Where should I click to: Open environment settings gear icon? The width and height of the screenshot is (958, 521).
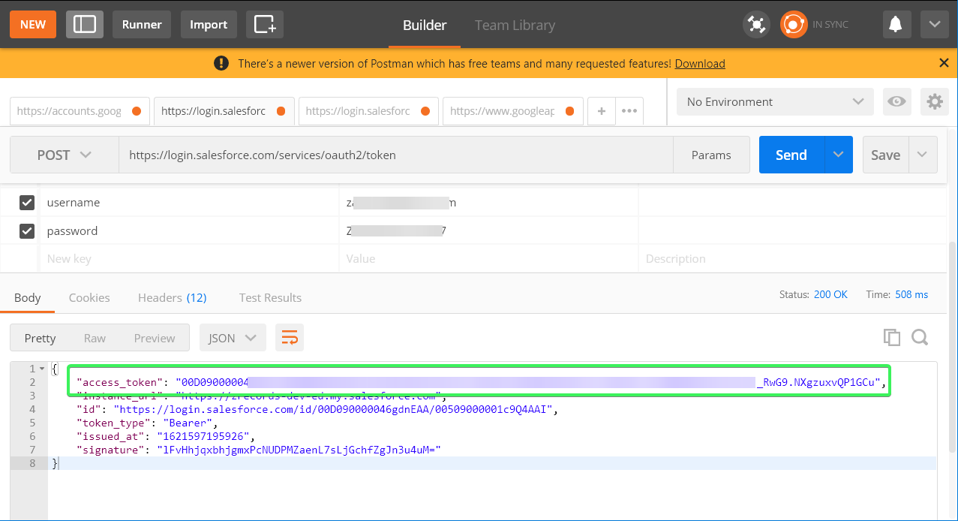click(934, 101)
